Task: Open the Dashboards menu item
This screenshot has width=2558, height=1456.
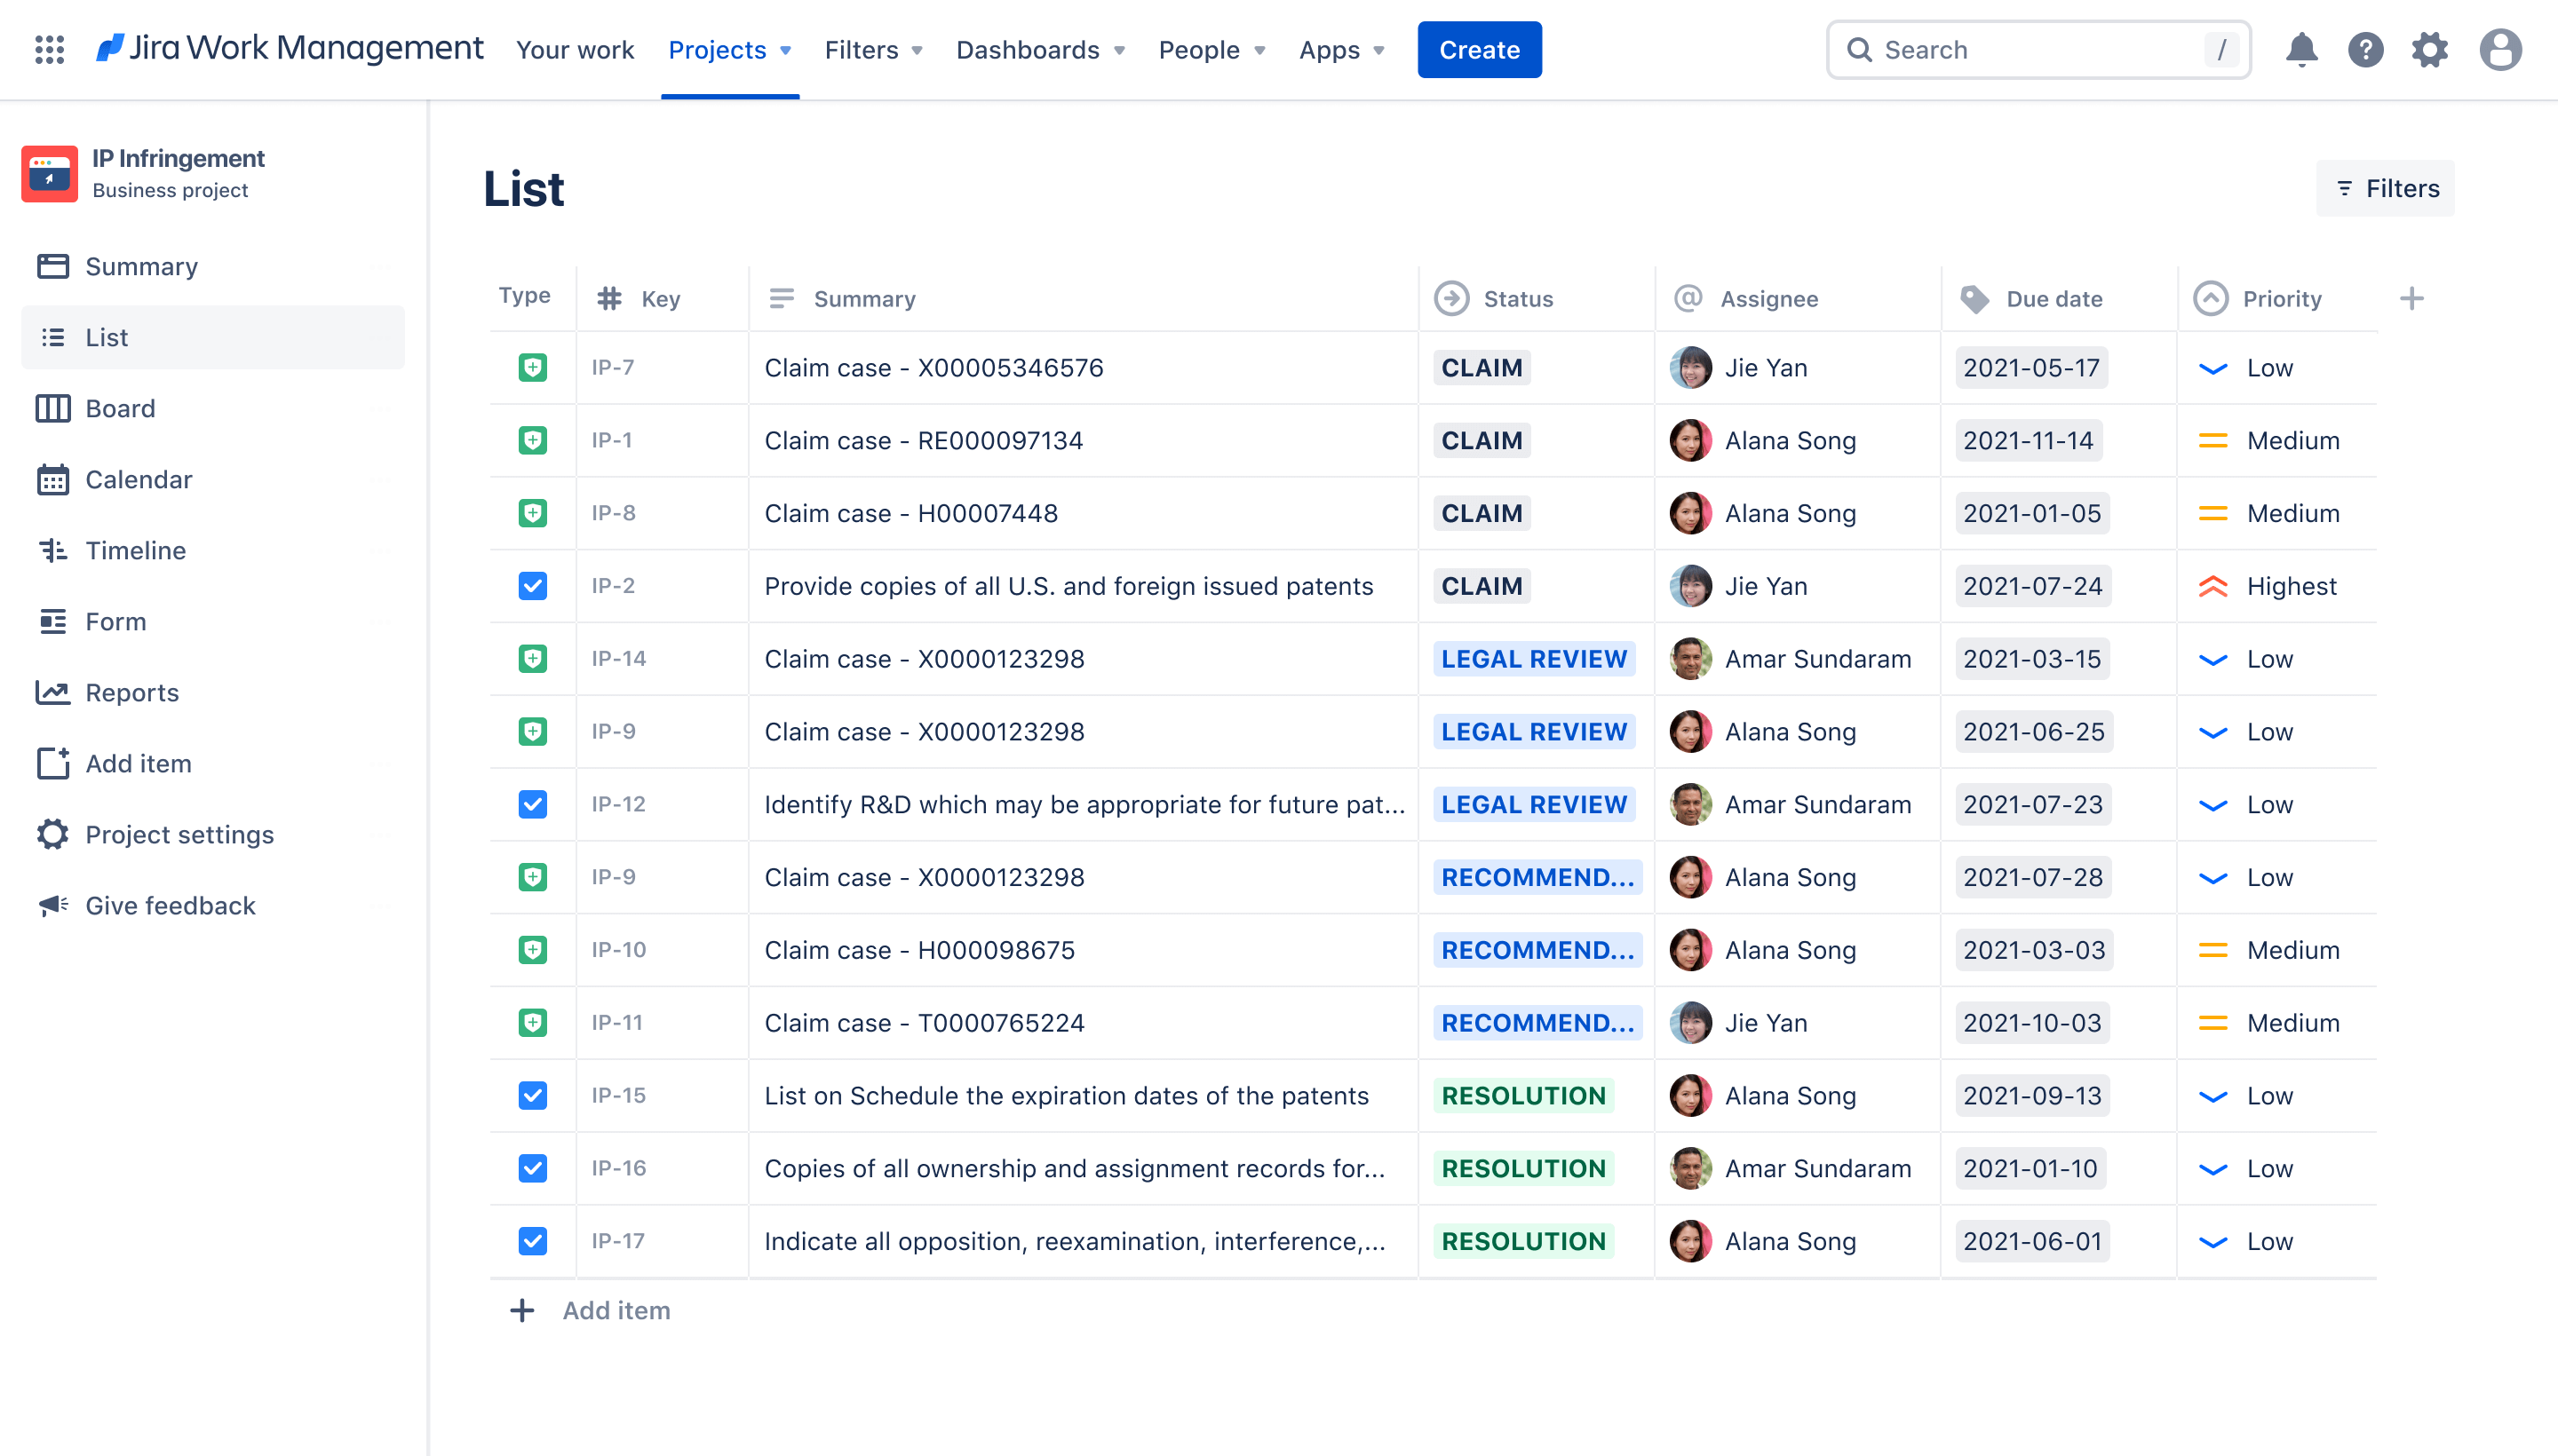Action: click(x=1038, y=49)
